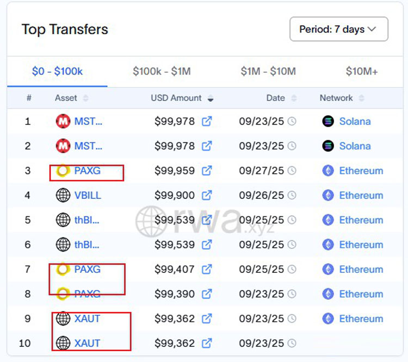Sort table by USD Amount column
Image resolution: width=408 pixels, height=362 pixels.
coord(211,98)
